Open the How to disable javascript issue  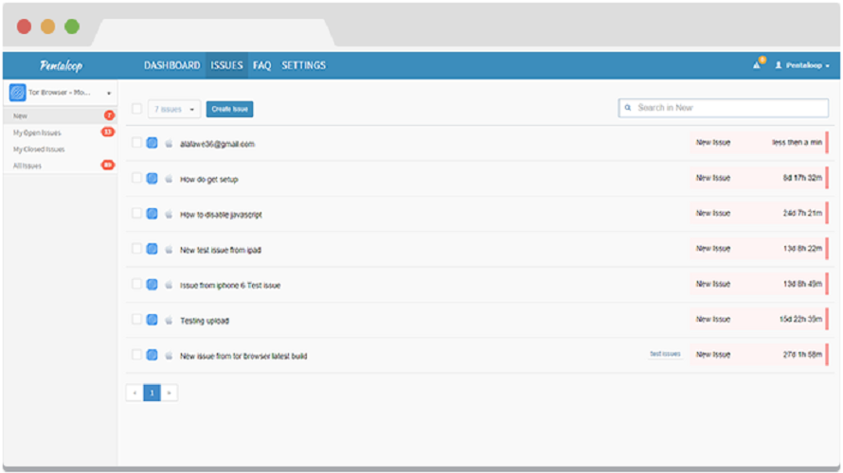pyautogui.click(x=221, y=215)
